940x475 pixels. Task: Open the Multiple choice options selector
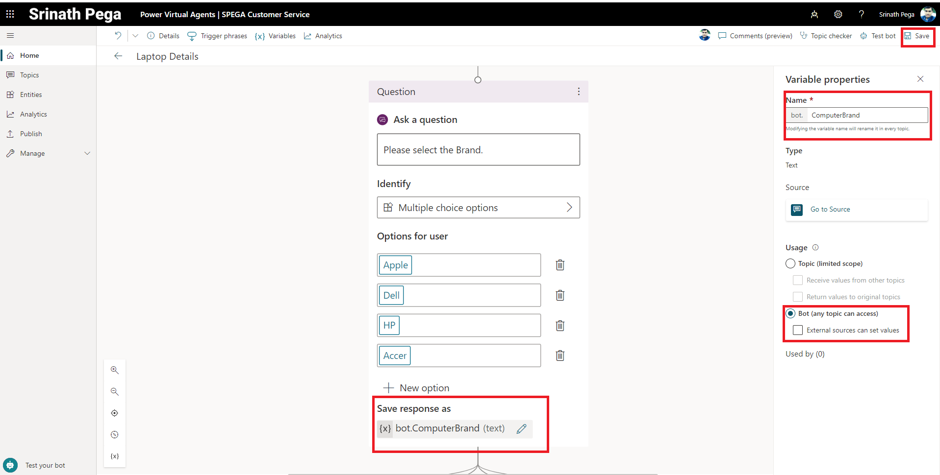coord(478,208)
